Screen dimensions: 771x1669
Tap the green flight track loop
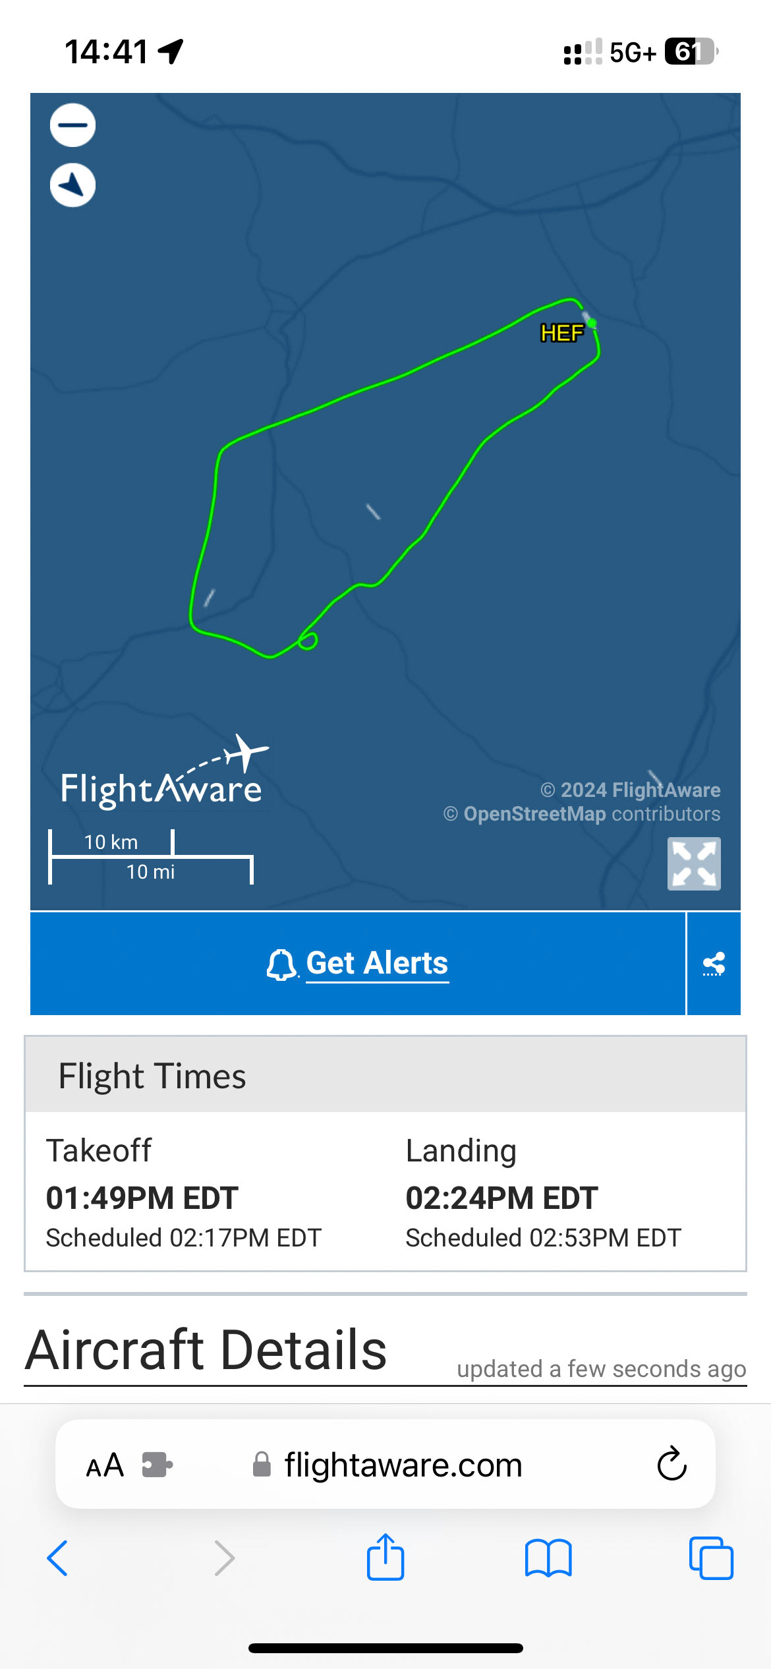(308, 640)
